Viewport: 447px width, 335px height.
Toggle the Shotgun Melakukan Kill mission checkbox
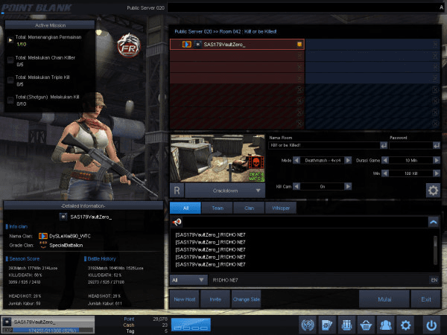(x=10, y=100)
